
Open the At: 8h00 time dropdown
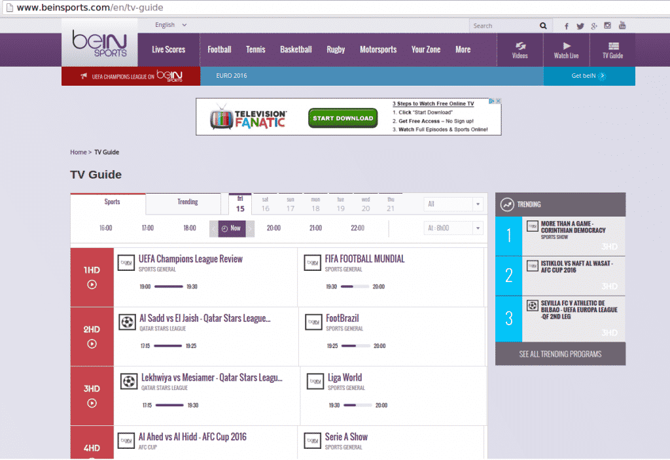point(453,228)
